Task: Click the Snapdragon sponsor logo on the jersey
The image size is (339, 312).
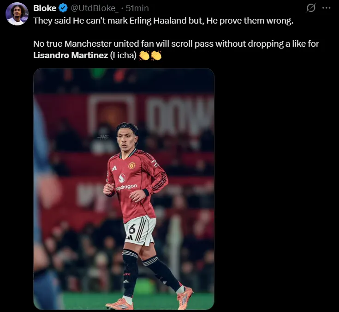Action: pyautogui.click(x=125, y=187)
